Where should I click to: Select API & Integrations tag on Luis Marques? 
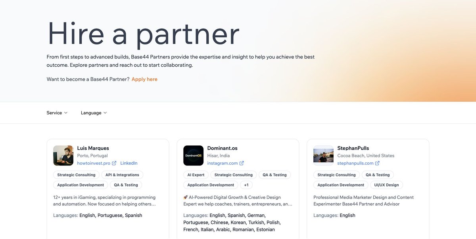122,175
